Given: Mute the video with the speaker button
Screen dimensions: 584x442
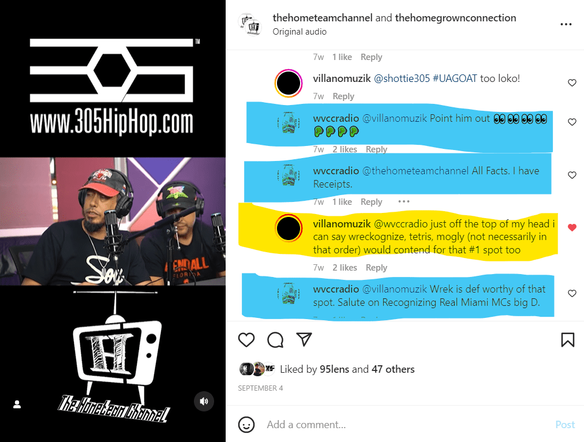Looking at the screenshot, I should (x=204, y=401).
